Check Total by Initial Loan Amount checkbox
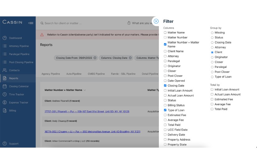 pyautogui.click(x=212, y=89)
